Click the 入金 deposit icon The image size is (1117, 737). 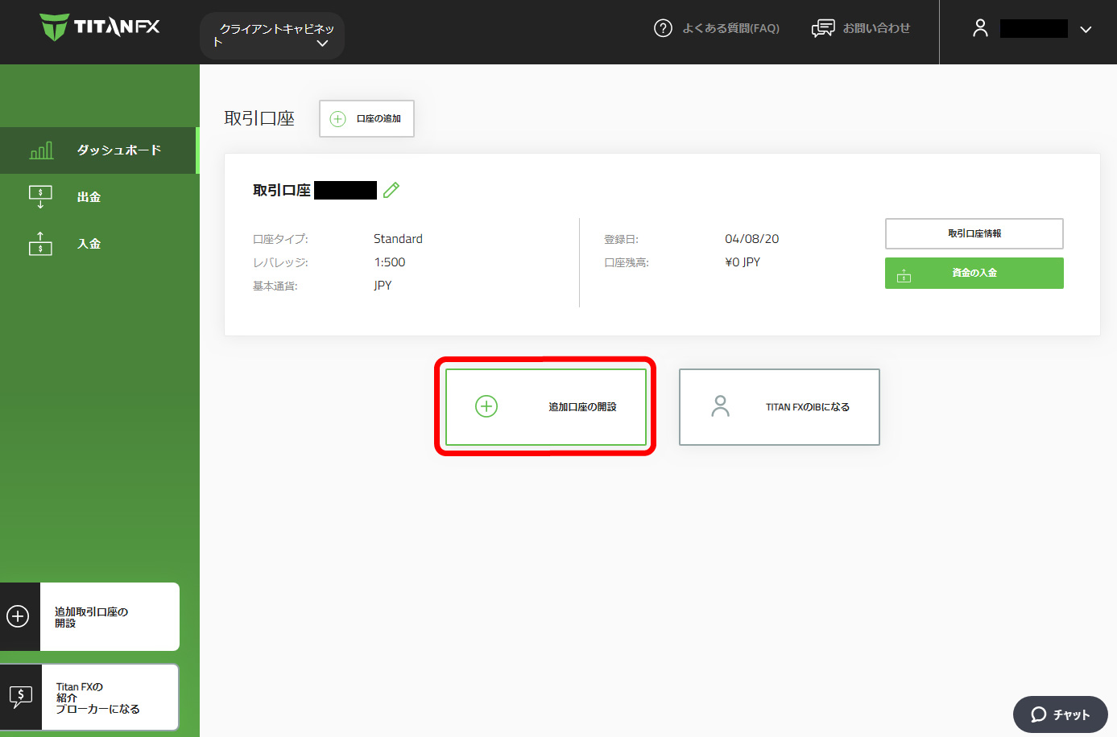[40, 244]
